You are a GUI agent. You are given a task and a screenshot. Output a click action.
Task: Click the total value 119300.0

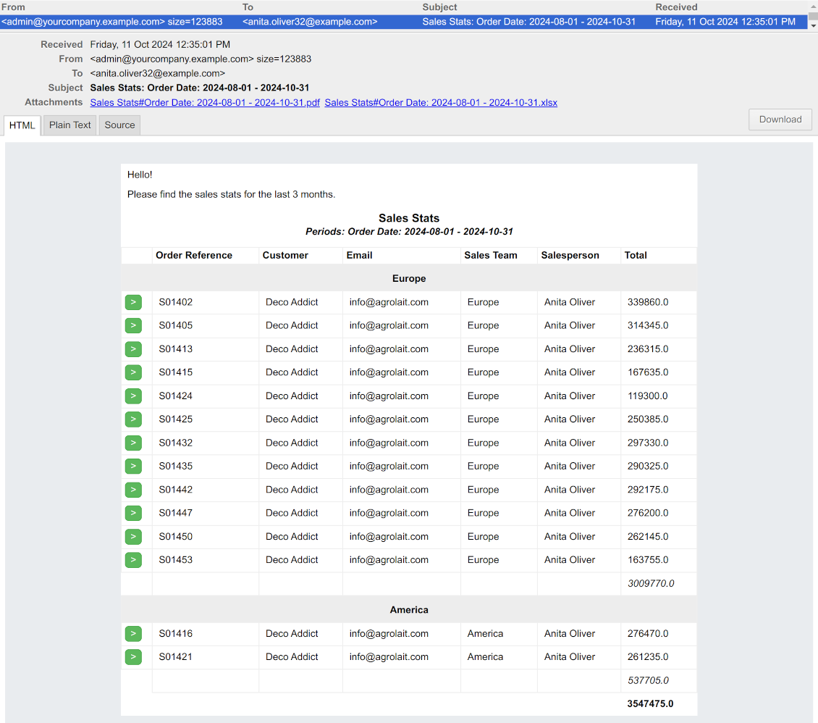click(647, 396)
